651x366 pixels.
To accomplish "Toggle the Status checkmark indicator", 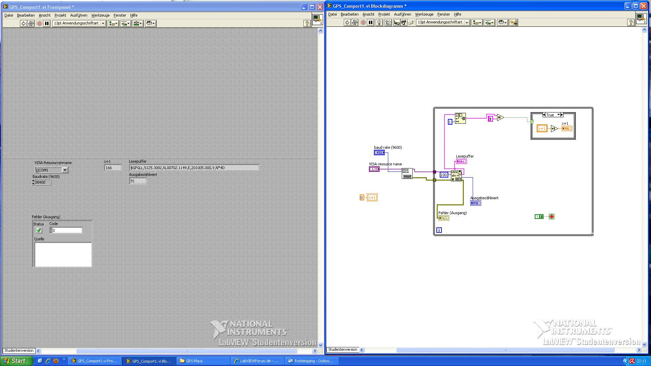I will click(39, 230).
